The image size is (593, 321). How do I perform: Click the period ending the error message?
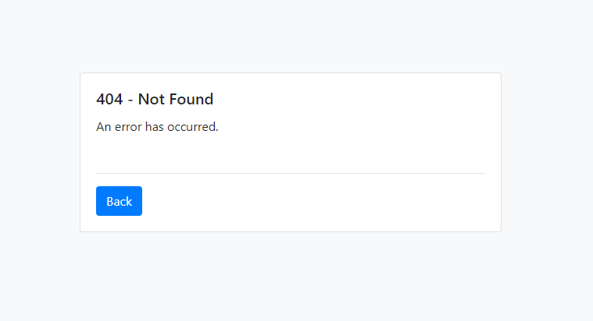217,129
